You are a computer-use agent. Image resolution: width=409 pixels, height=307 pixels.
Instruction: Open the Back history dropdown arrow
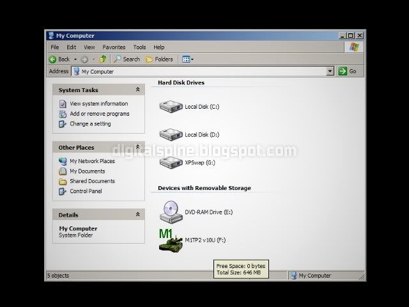tap(75, 59)
